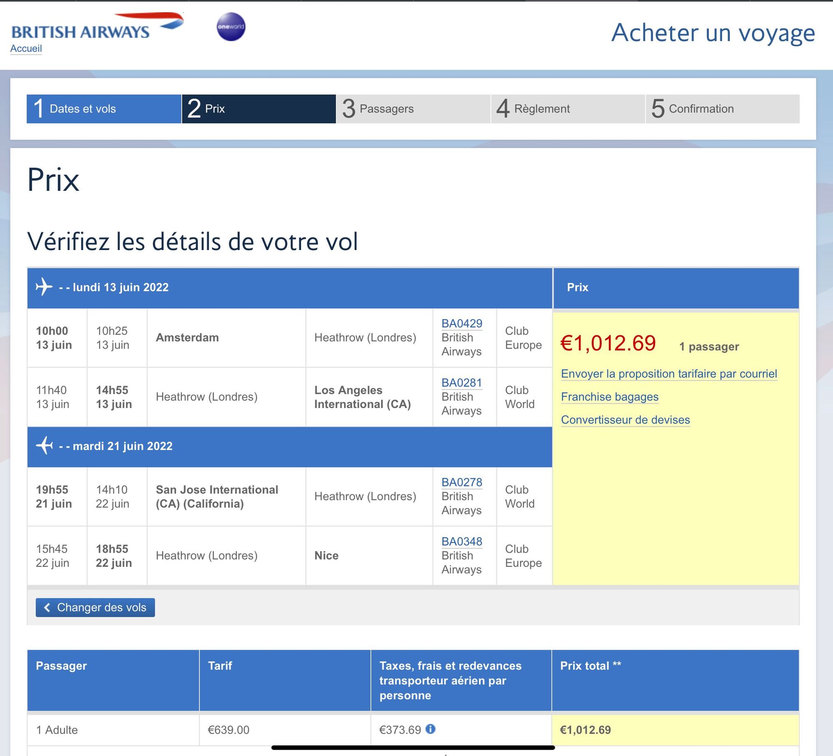Click the outbound flight airplane icon
This screenshot has width=833, height=756.
click(44, 287)
